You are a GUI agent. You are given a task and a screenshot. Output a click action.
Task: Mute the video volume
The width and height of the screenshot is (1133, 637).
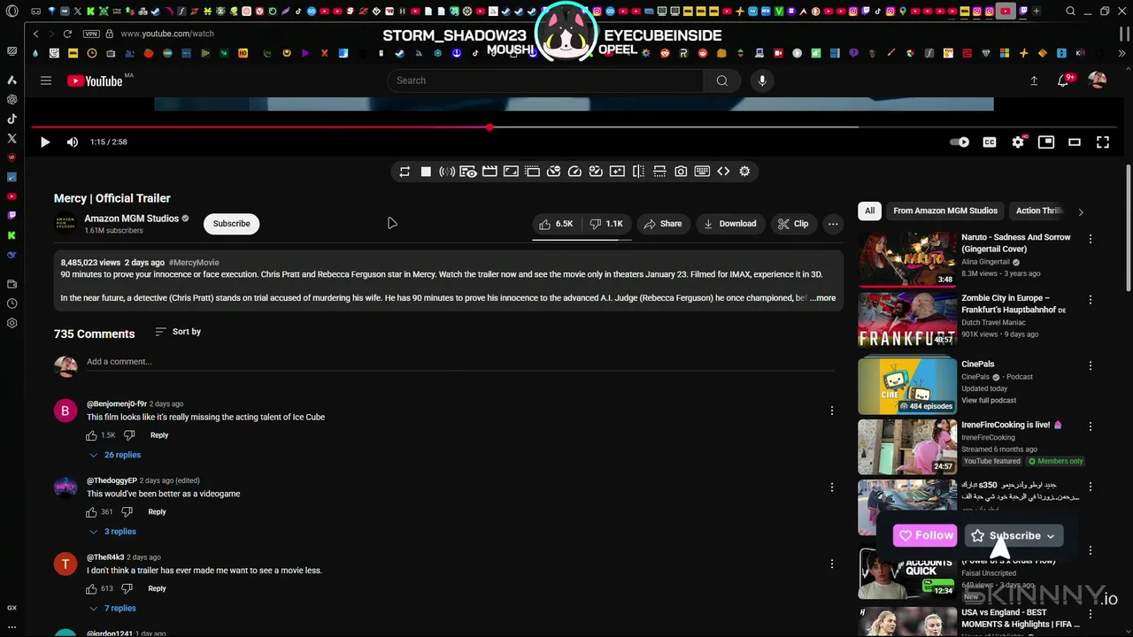[73, 142]
